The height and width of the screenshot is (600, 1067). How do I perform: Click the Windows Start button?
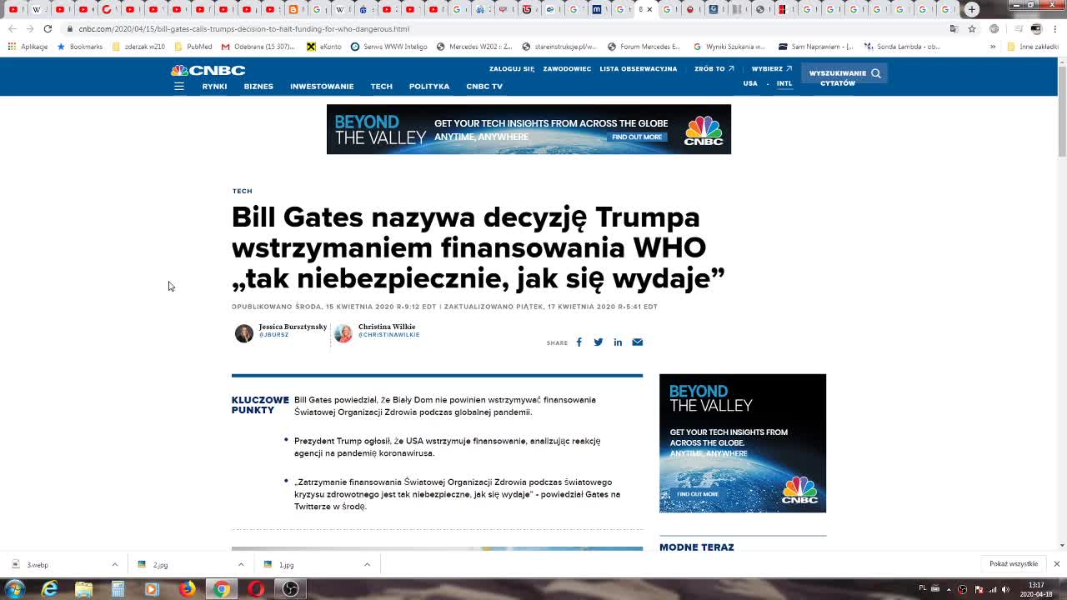14,589
